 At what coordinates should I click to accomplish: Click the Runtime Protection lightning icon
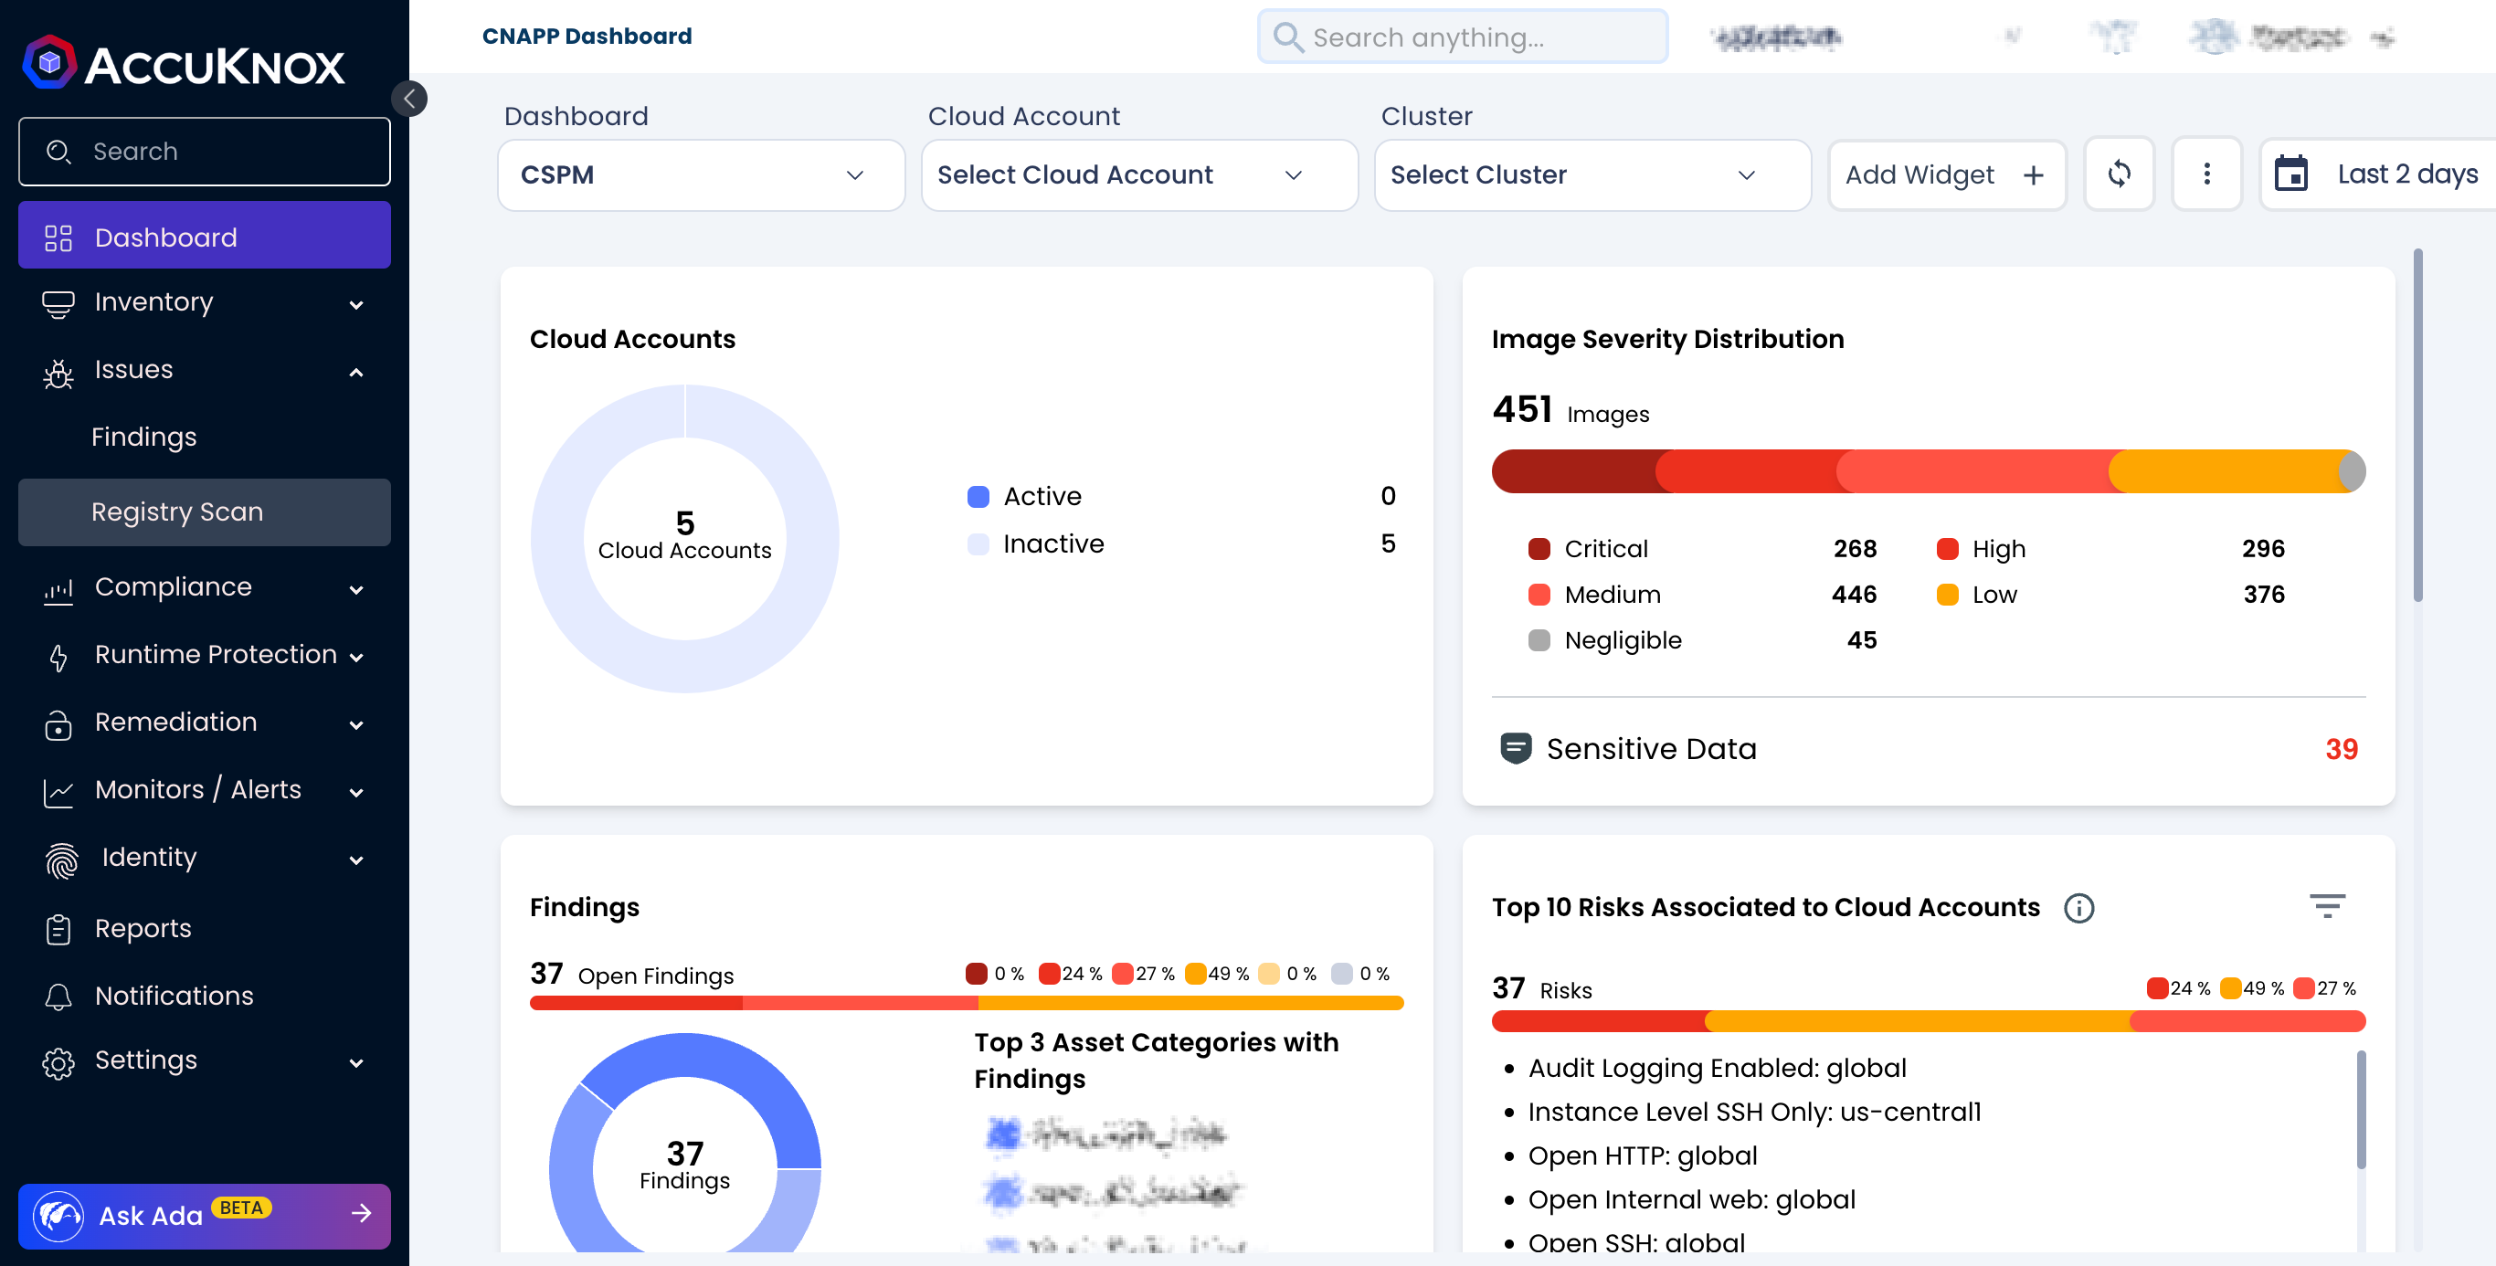click(x=58, y=658)
